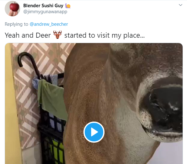
Task: Click the red apple profile avatar
Action: tap(12, 8)
